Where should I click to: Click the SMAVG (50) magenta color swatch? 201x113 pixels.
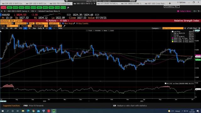coord(173,38)
